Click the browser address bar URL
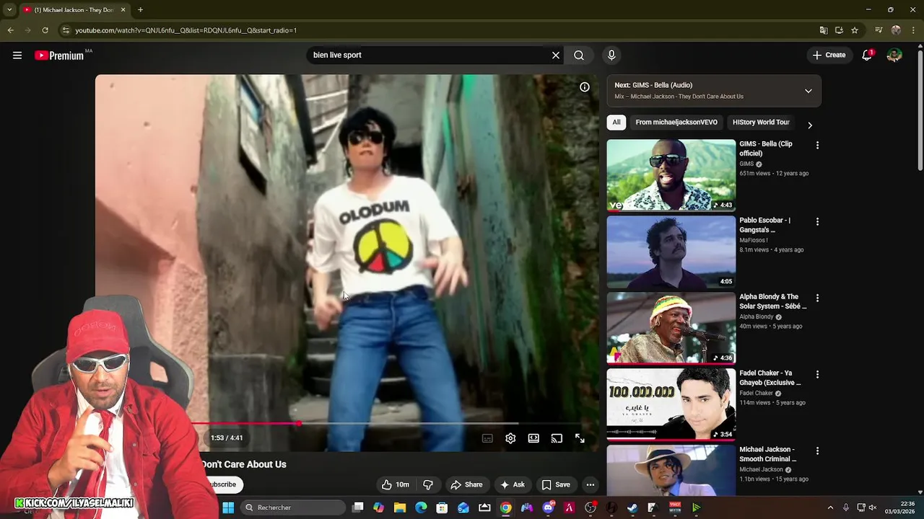 coord(186,30)
